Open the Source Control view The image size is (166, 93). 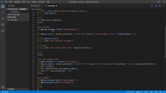tap(3, 19)
